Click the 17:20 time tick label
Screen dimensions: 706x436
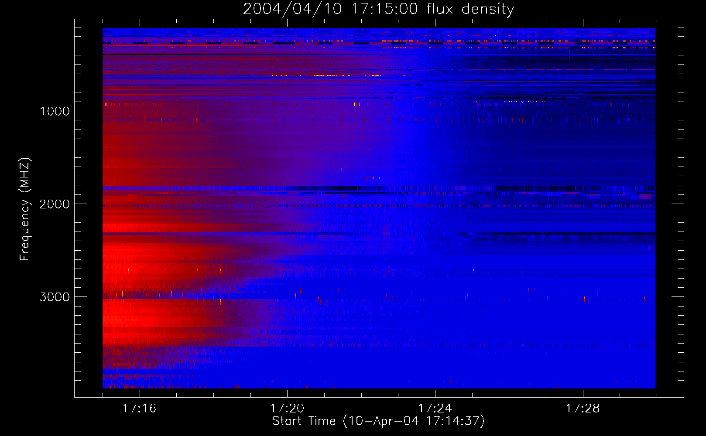(287, 409)
